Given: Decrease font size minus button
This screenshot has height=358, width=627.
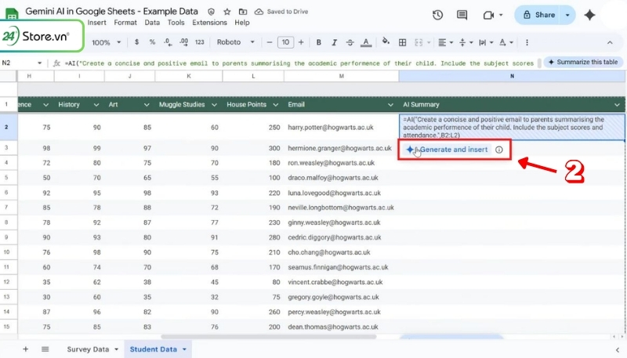Looking at the screenshot, I should [269, 42].
